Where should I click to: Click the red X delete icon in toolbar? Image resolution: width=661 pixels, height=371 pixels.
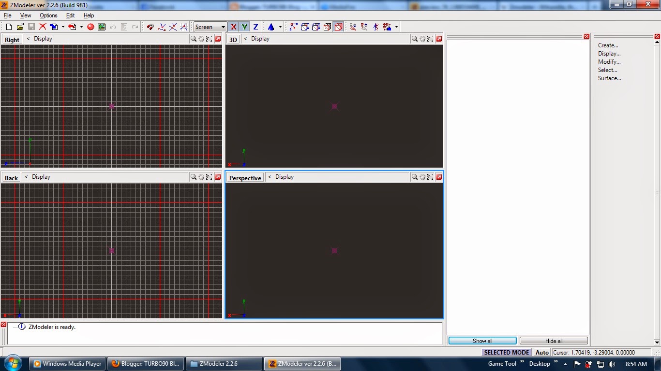(x=43, y=27)
